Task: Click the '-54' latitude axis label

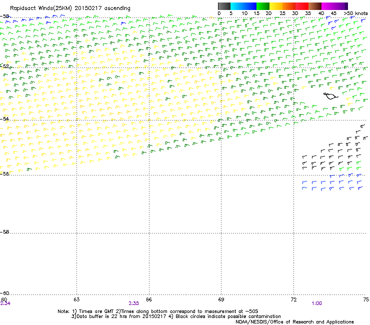Action: coord(4,118)
